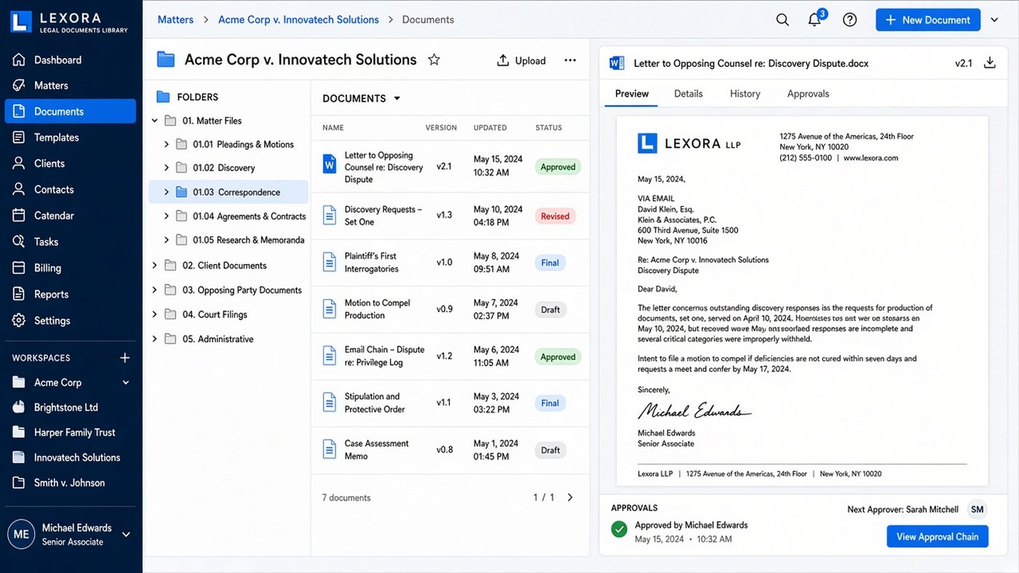Star the Acme Corp v. Innovatech matter
This screenshot has width=1019, height=573.
[434, 60]
